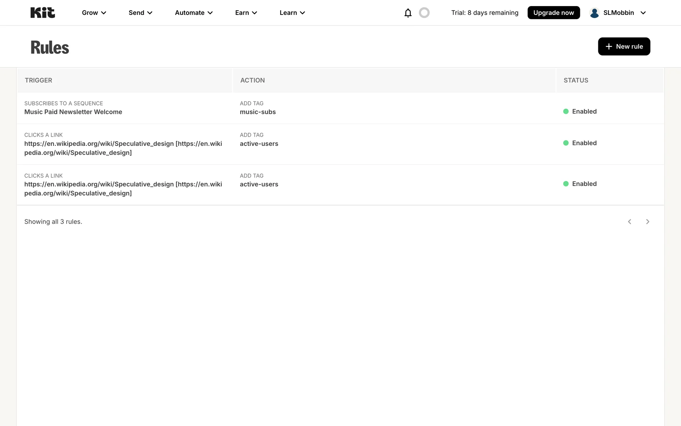Go to the next page arrow
The height and width of the screenshot is (426, 681).
pyautogui.click(x=648, y=222)
